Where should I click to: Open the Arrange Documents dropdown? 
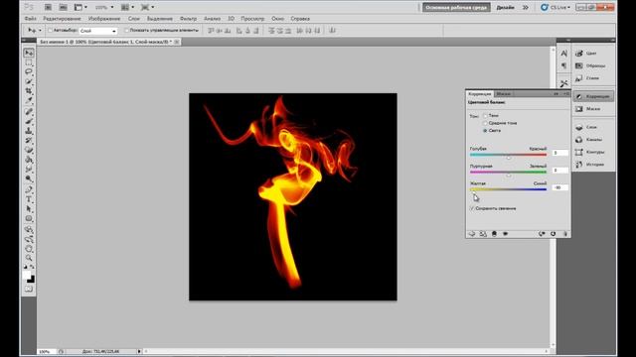[128, 7]
